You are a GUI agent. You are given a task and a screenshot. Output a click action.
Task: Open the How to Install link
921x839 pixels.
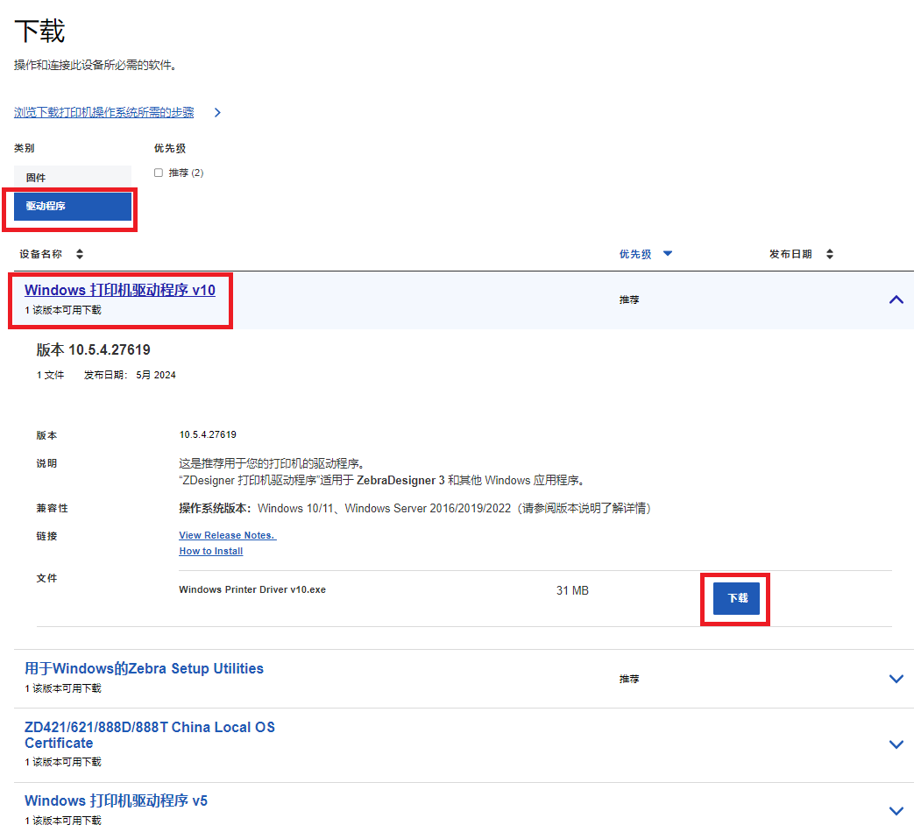pyautogui.click(x=210, y=551)
